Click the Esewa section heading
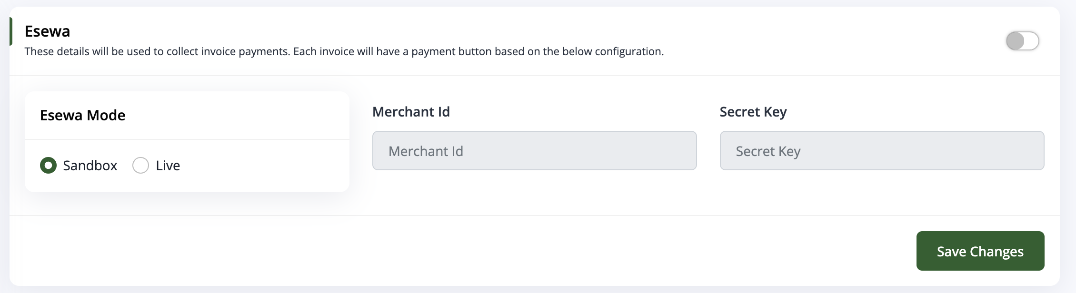 tap(47, 31)
